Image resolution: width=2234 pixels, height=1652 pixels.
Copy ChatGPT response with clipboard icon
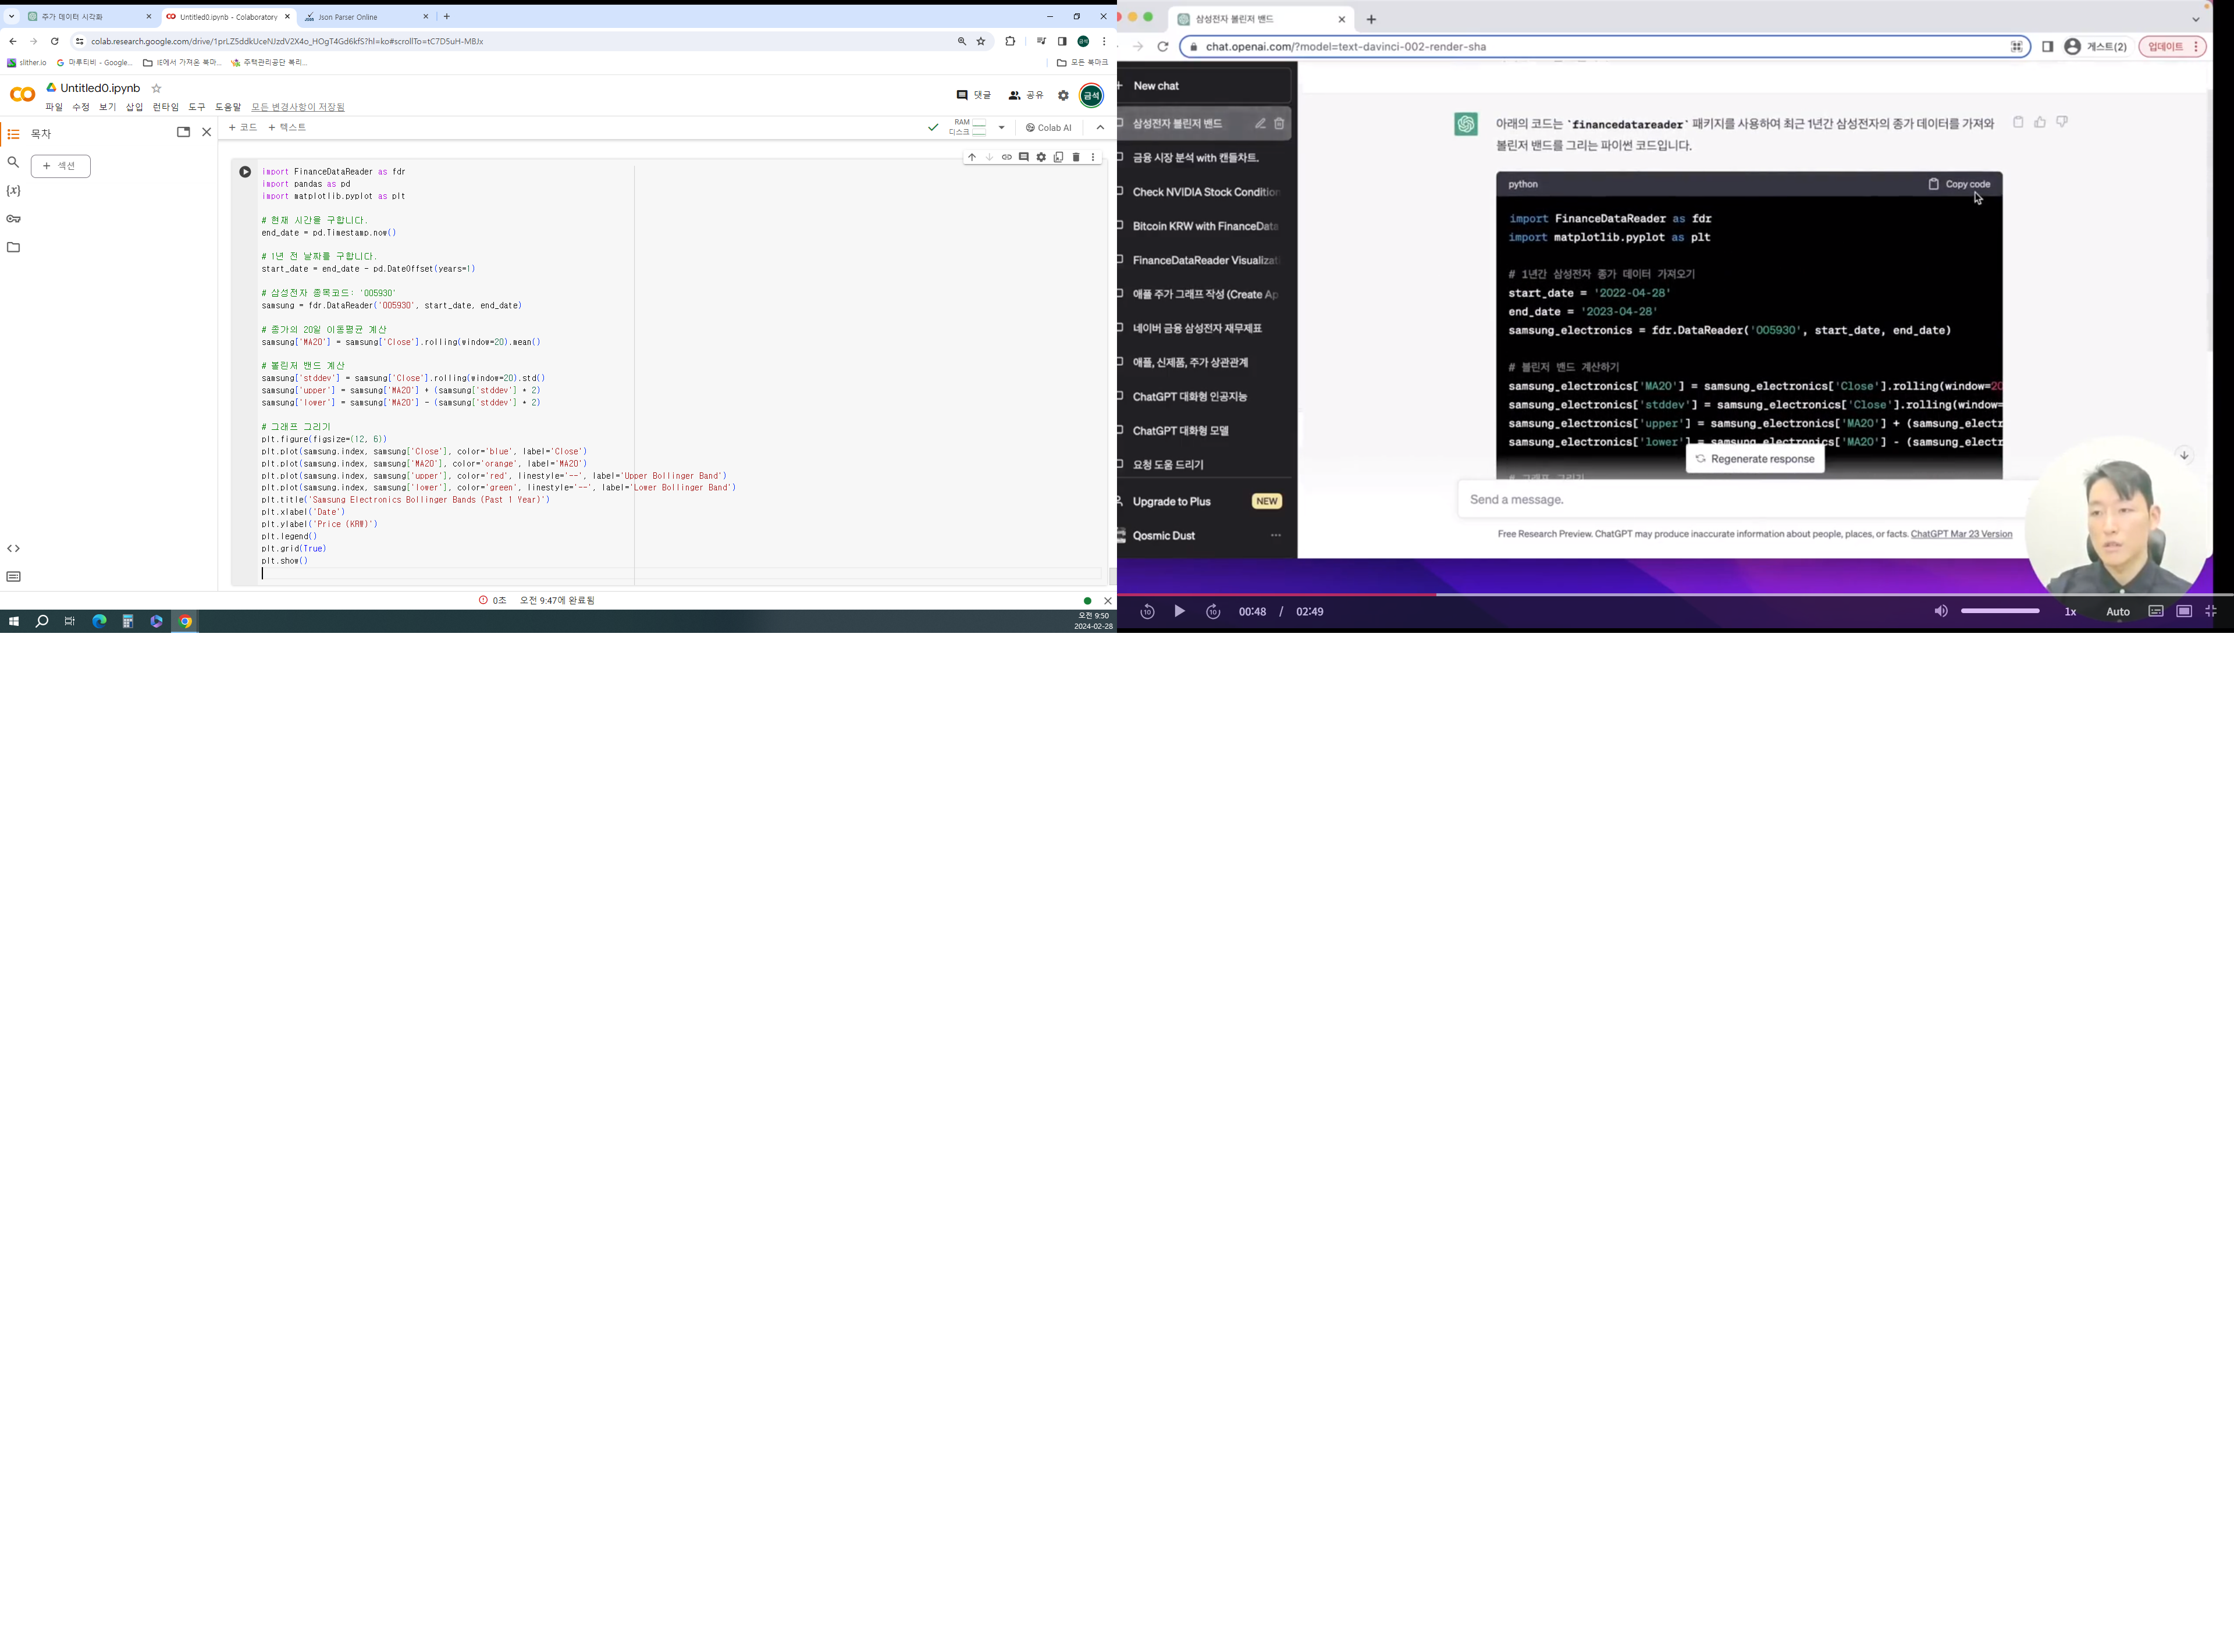(x=2018, y=122)
